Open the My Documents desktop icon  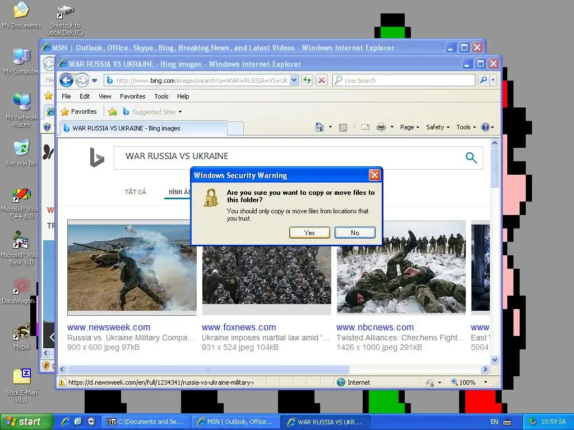pos(21,15)
